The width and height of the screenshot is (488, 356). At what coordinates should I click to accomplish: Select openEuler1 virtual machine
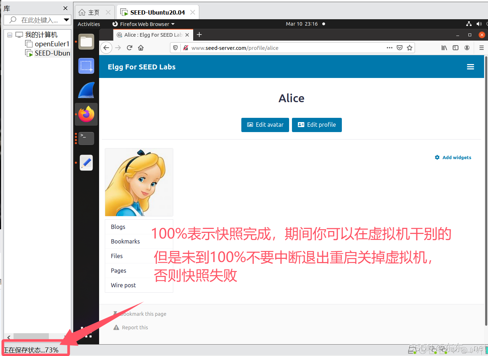click(48, 44)
